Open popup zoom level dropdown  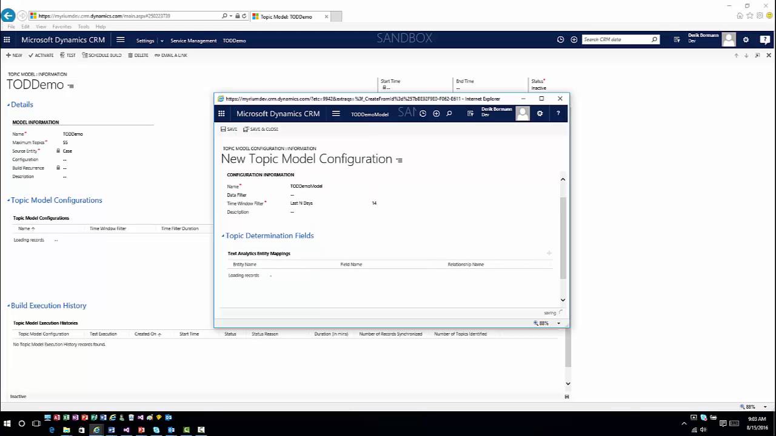[x=559, y=323]
